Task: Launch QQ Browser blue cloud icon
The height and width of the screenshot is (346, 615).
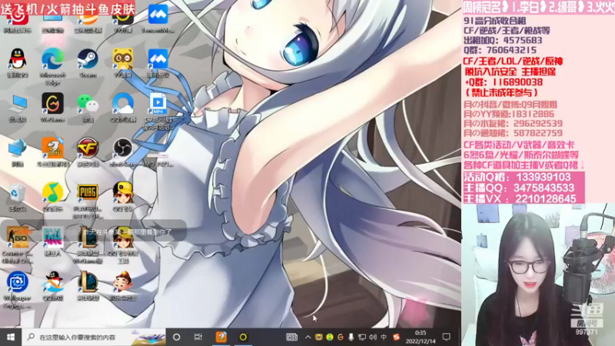Action: pos(123,104)
